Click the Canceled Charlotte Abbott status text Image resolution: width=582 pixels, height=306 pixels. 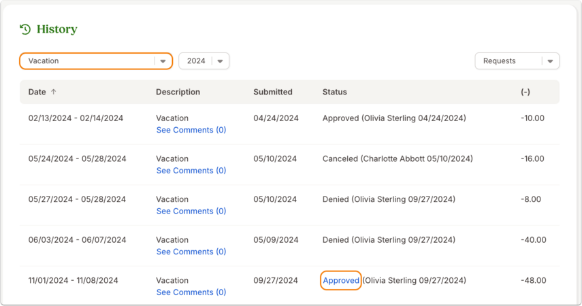pyautogui.click(x=398, y=158)
